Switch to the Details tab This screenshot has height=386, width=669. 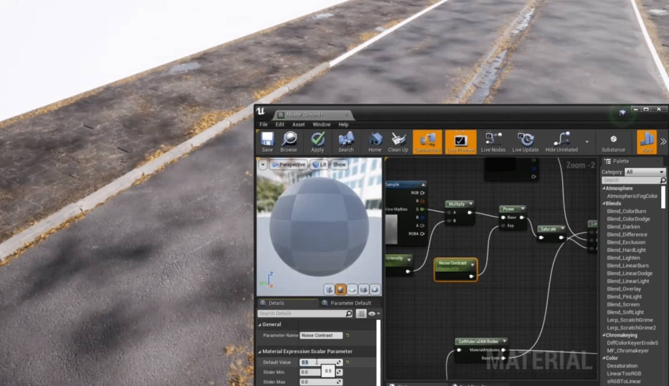click(x=287, y=303)
